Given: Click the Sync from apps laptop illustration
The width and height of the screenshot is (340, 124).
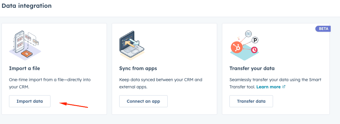Looking at the screenshot, I should coord(132,45).
